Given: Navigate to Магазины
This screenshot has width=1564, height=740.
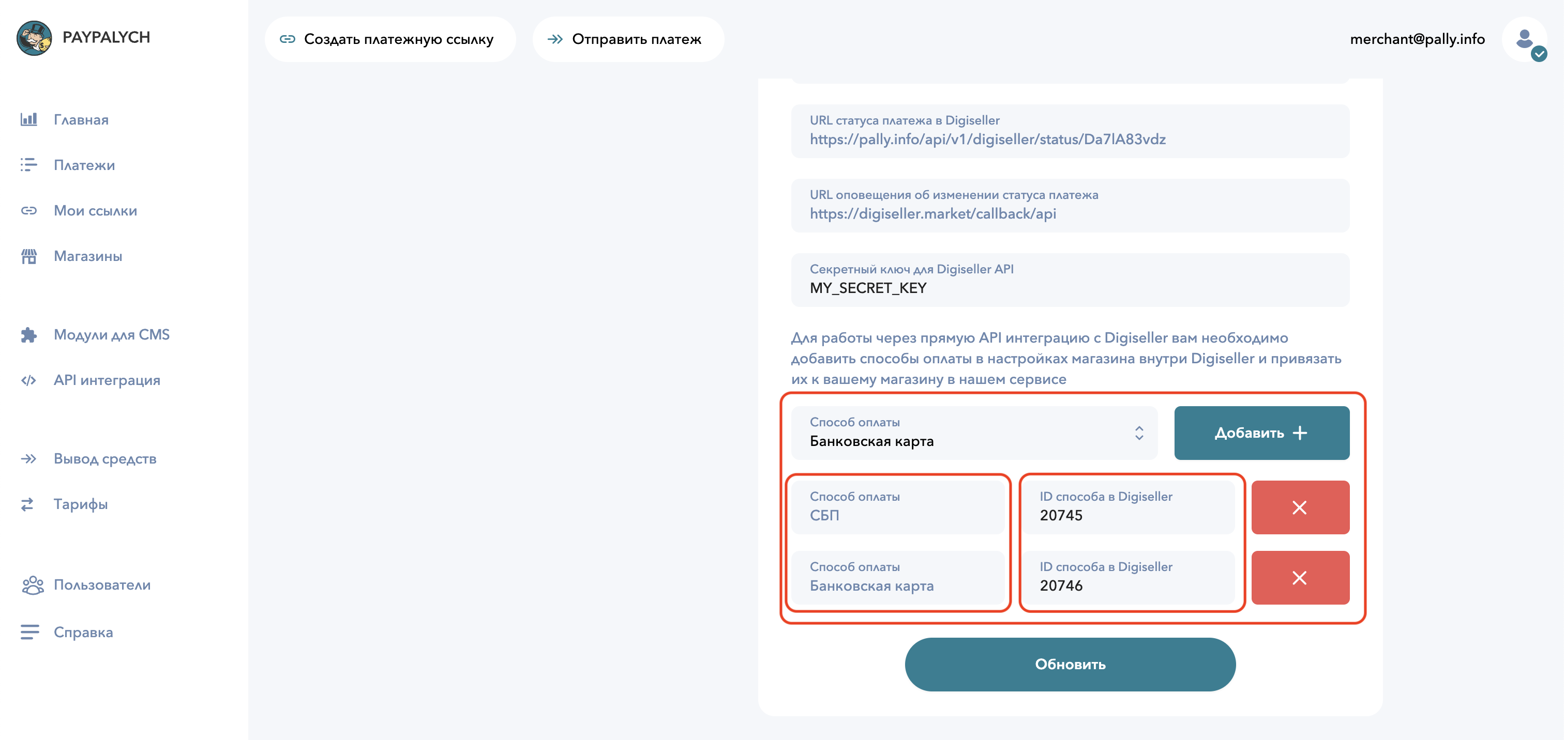Looking at the screenshot, I should [x=87, y=256].
